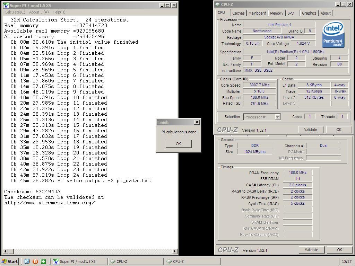Switch to the Graphics tab in CPU-Z
This screenshot has width=355, height=266.
tap(309, 13)
